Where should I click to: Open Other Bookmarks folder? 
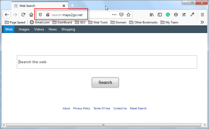tap(143, 22)
